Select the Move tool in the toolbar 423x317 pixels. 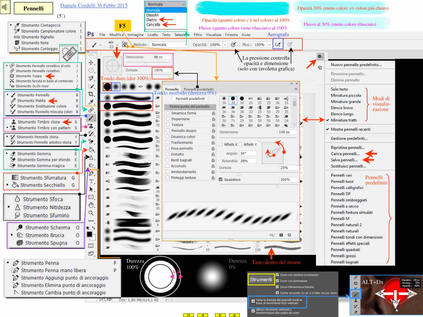[x=91, y=63]
